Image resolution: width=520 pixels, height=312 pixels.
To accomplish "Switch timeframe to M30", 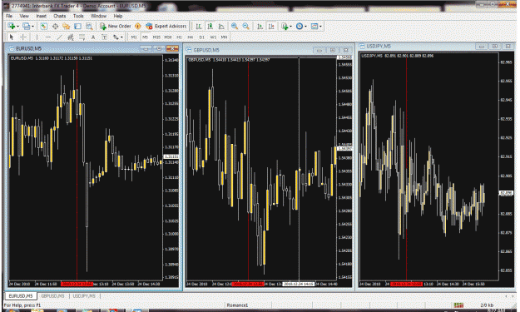I will coord(168,37).
